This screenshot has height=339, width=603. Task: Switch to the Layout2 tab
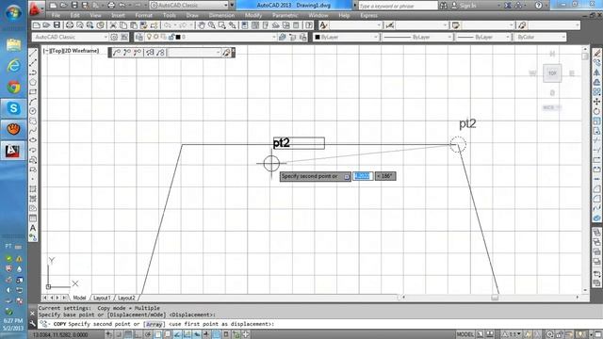tap(126, 298)
